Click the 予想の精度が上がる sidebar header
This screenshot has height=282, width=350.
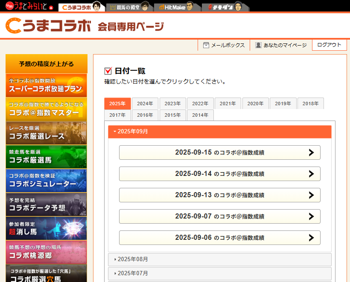pos(47,64)
